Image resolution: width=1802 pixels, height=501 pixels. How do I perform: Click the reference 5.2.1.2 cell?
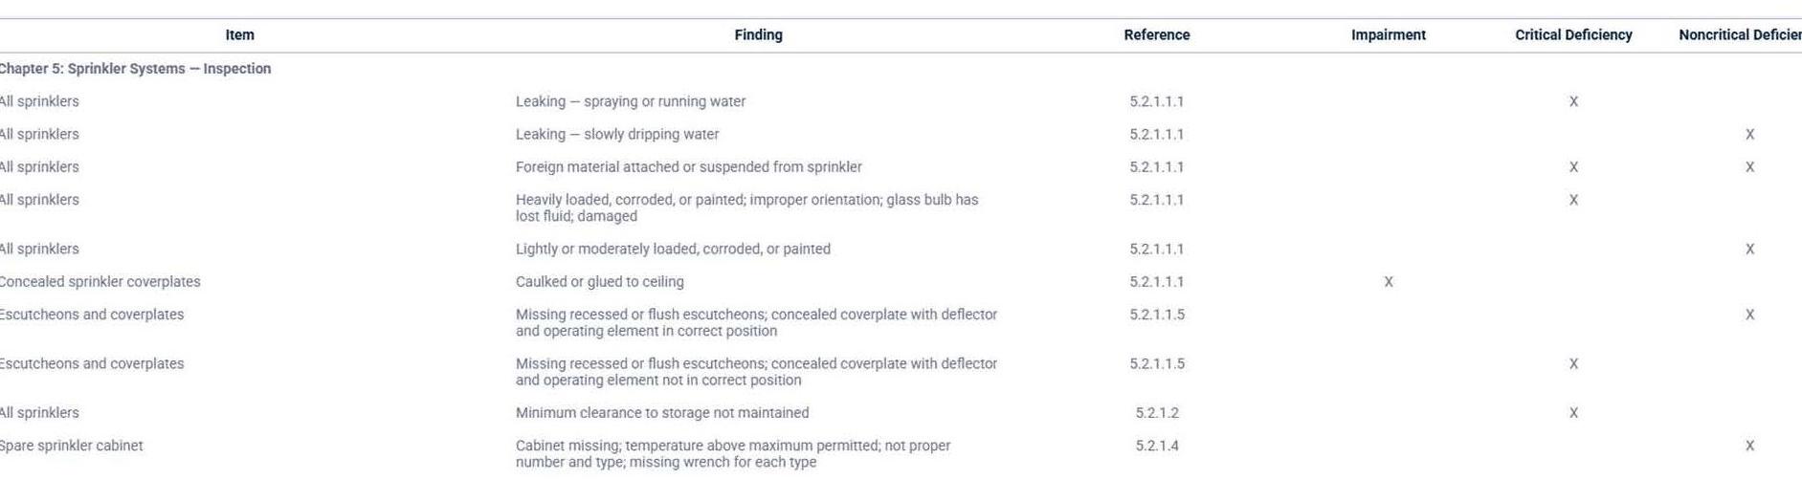click(x=1156, y=413)
